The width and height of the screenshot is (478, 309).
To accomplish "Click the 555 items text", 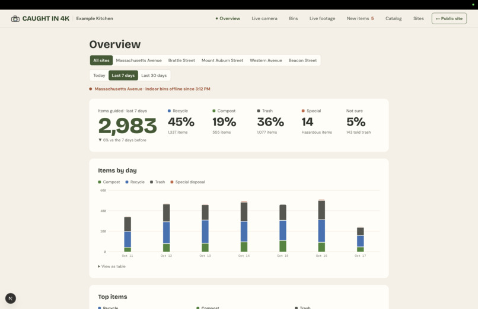I will [x=222, y=132].
